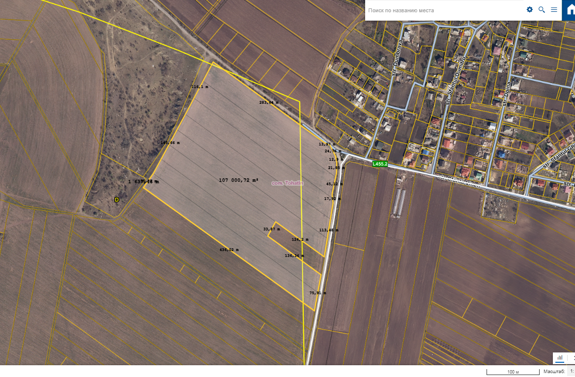Click the str. Dumbrava street label

point(397,58)
